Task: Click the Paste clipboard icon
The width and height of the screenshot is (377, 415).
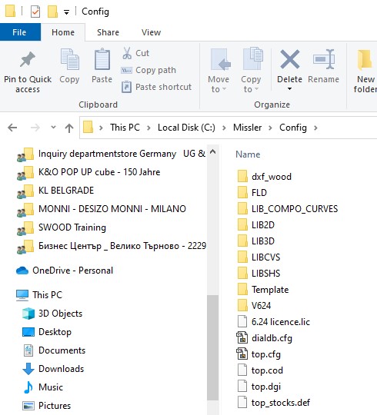Action: tap(102, 59)
